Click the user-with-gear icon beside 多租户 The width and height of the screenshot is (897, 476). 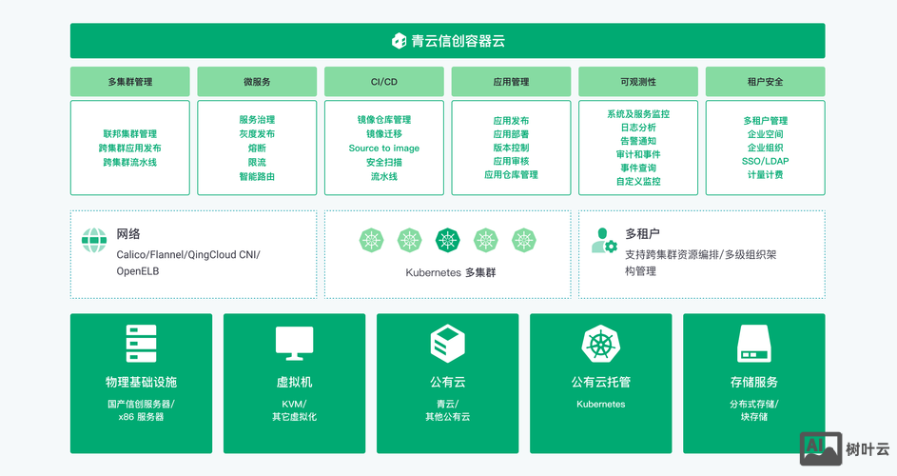604,240
